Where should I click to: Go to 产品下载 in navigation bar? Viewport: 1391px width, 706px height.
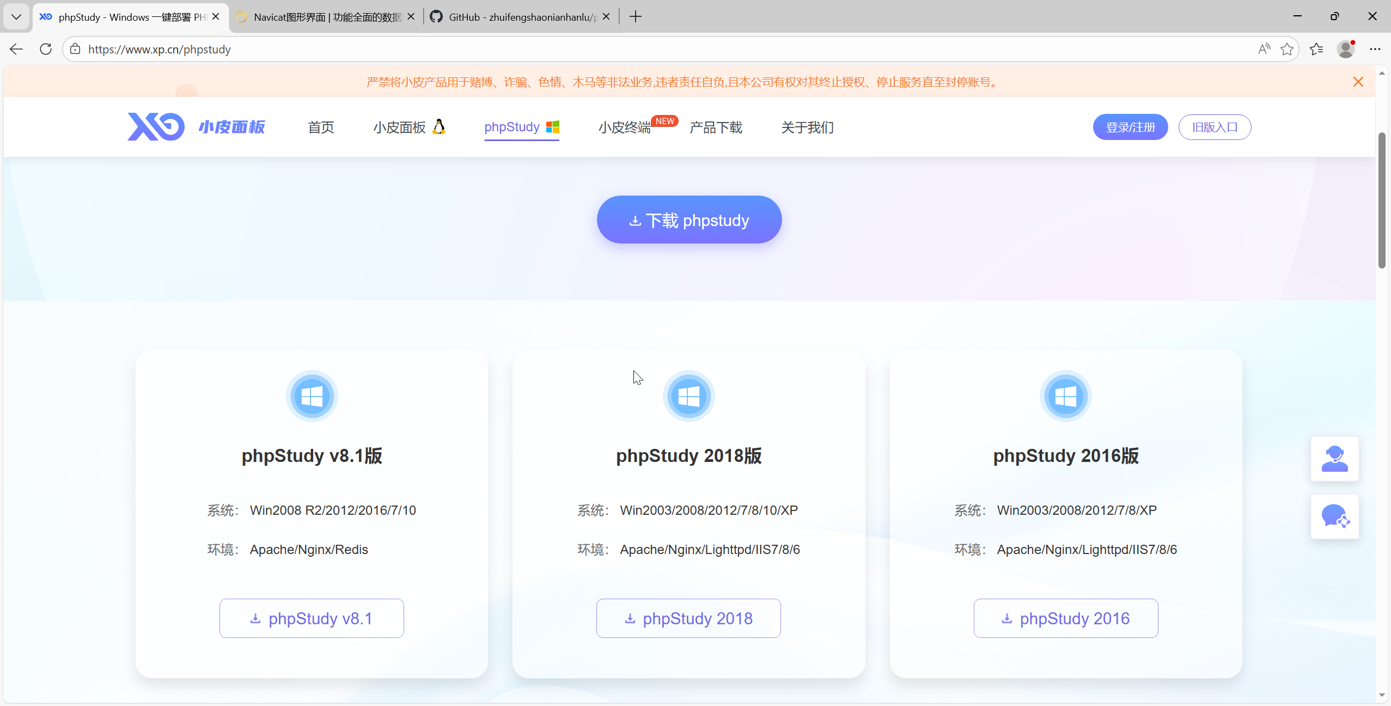coord(716,127)
